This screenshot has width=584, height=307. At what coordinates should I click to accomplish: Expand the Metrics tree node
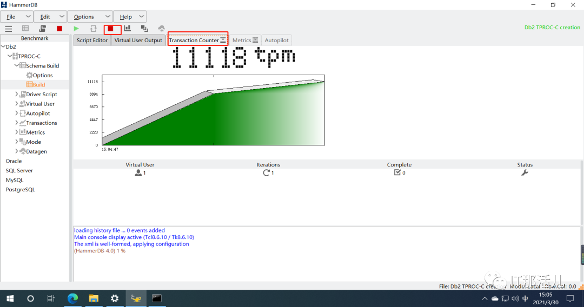[x=16, y=132]
